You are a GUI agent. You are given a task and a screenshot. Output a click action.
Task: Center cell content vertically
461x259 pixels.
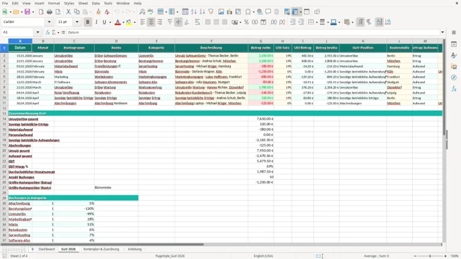point(178,22)
